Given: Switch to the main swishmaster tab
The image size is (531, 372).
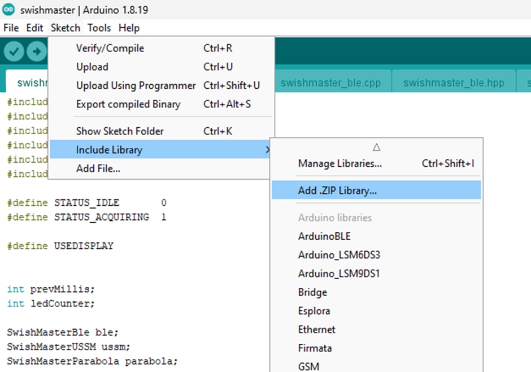Looking at the screenshot, I should 27,83.
